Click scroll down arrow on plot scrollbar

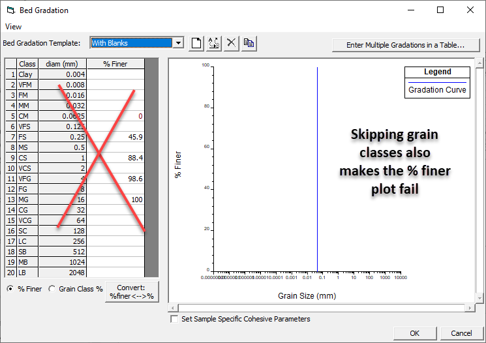[479, 298]
